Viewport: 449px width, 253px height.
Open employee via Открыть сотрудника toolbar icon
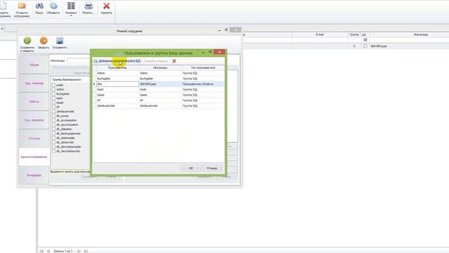pyautogui.click(x=22, y=9)
